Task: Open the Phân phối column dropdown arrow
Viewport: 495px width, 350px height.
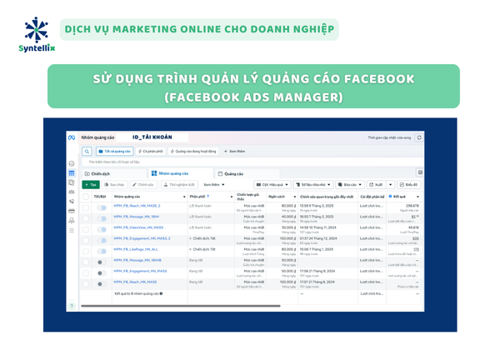Action: coord(232,197)
